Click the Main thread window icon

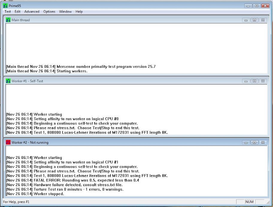click(8, 20)
